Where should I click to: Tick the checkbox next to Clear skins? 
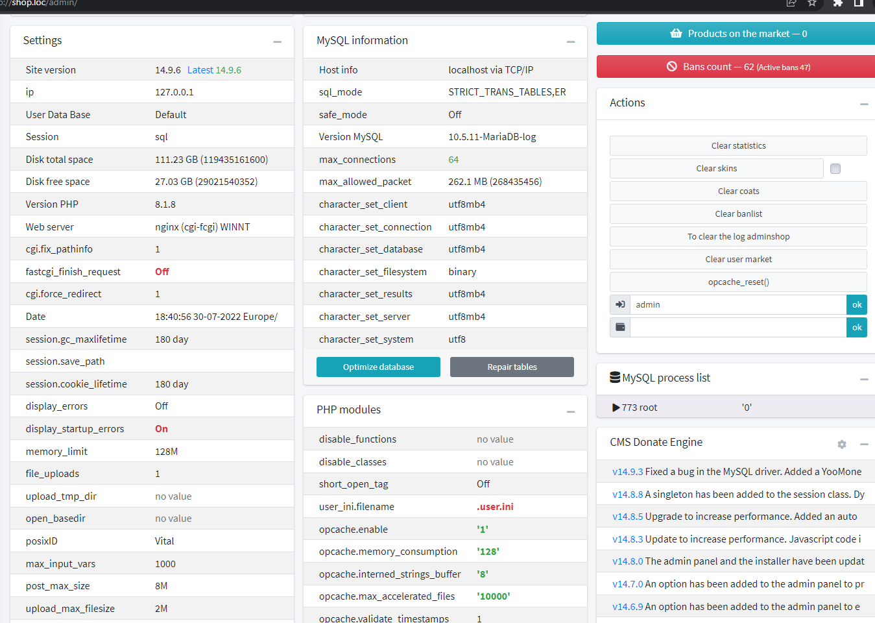[x=835, y=169]
